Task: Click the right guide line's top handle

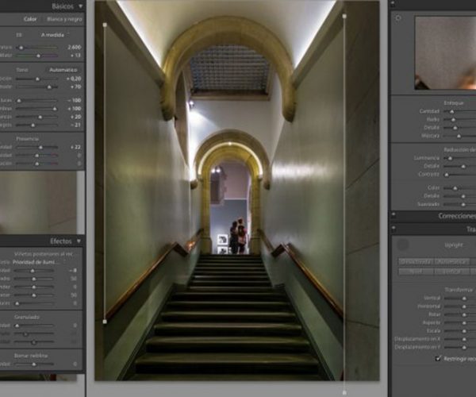Action: [344, 16]
